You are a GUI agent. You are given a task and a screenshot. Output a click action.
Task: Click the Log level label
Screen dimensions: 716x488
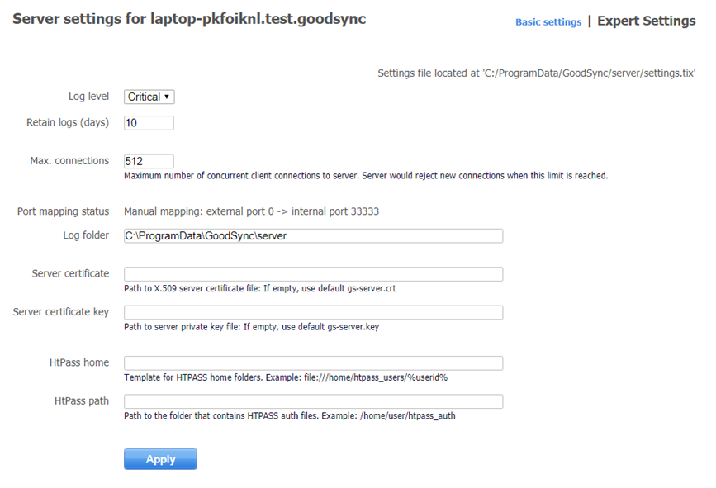pyautogui.click(x=88, y=97)
